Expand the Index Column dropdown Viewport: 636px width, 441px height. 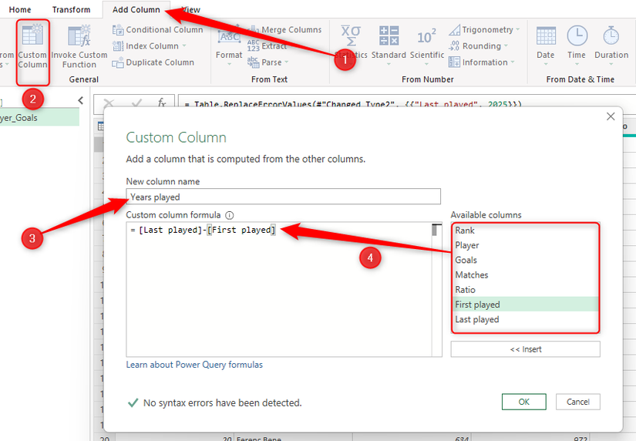click(x=185, y=46)
